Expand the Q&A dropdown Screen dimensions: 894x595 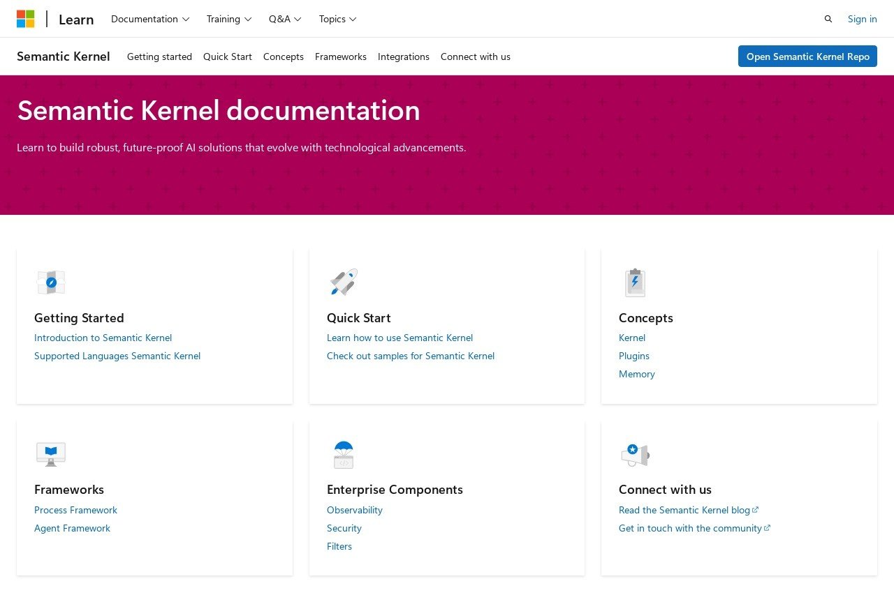(x=285, y=19)
